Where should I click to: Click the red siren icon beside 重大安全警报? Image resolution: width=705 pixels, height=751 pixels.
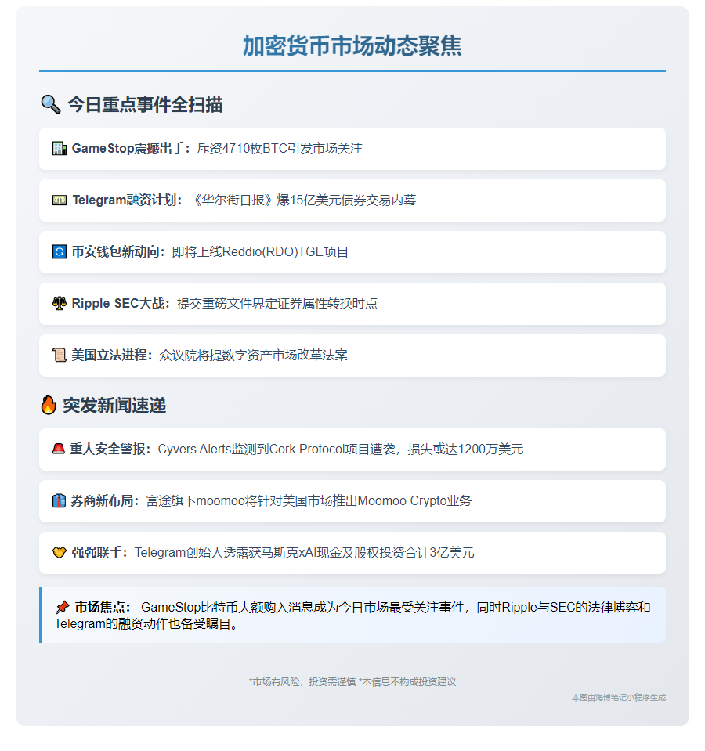tap(59, 450)
